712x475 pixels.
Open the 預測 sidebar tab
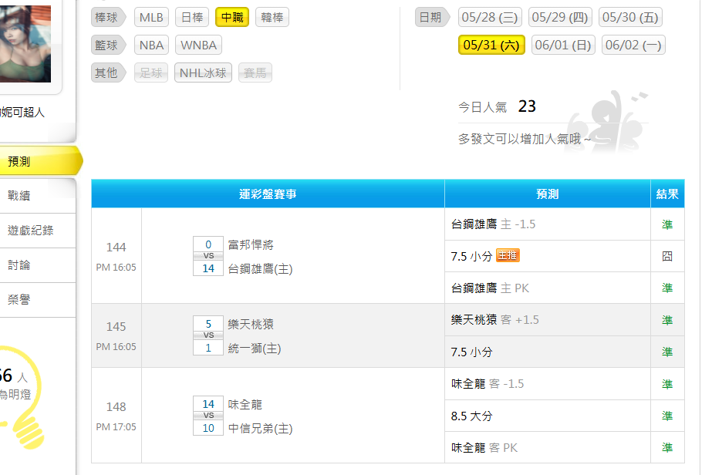(x=40, y=161)
